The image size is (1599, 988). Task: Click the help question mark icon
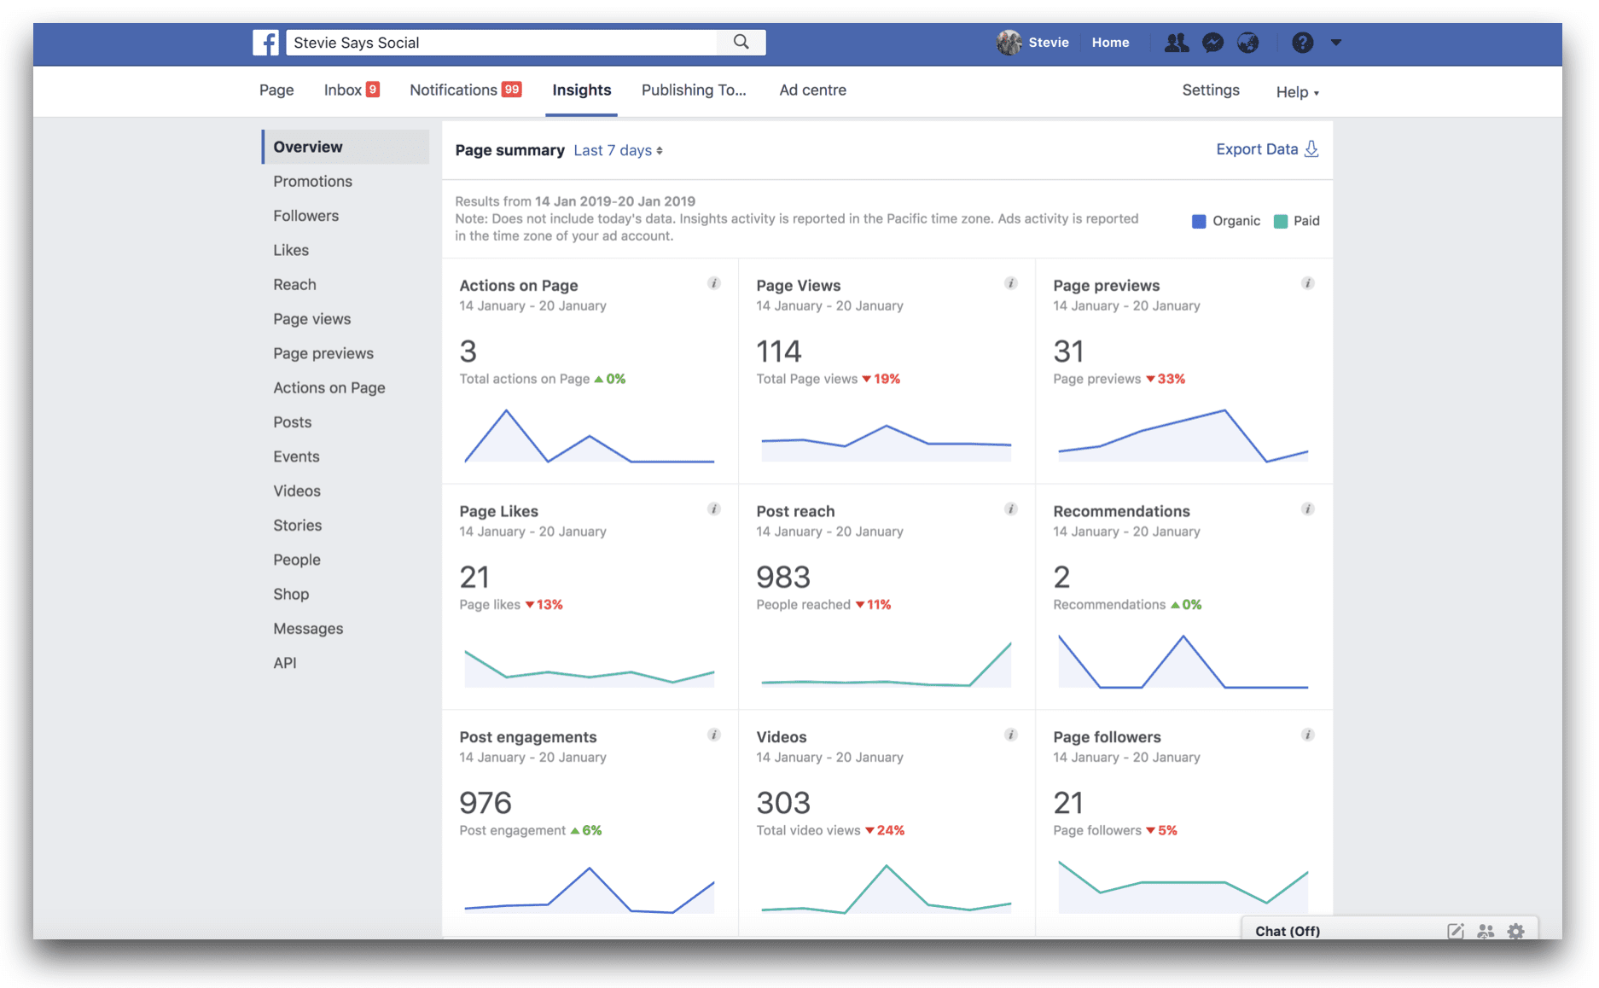click(x=1302, y=42)
